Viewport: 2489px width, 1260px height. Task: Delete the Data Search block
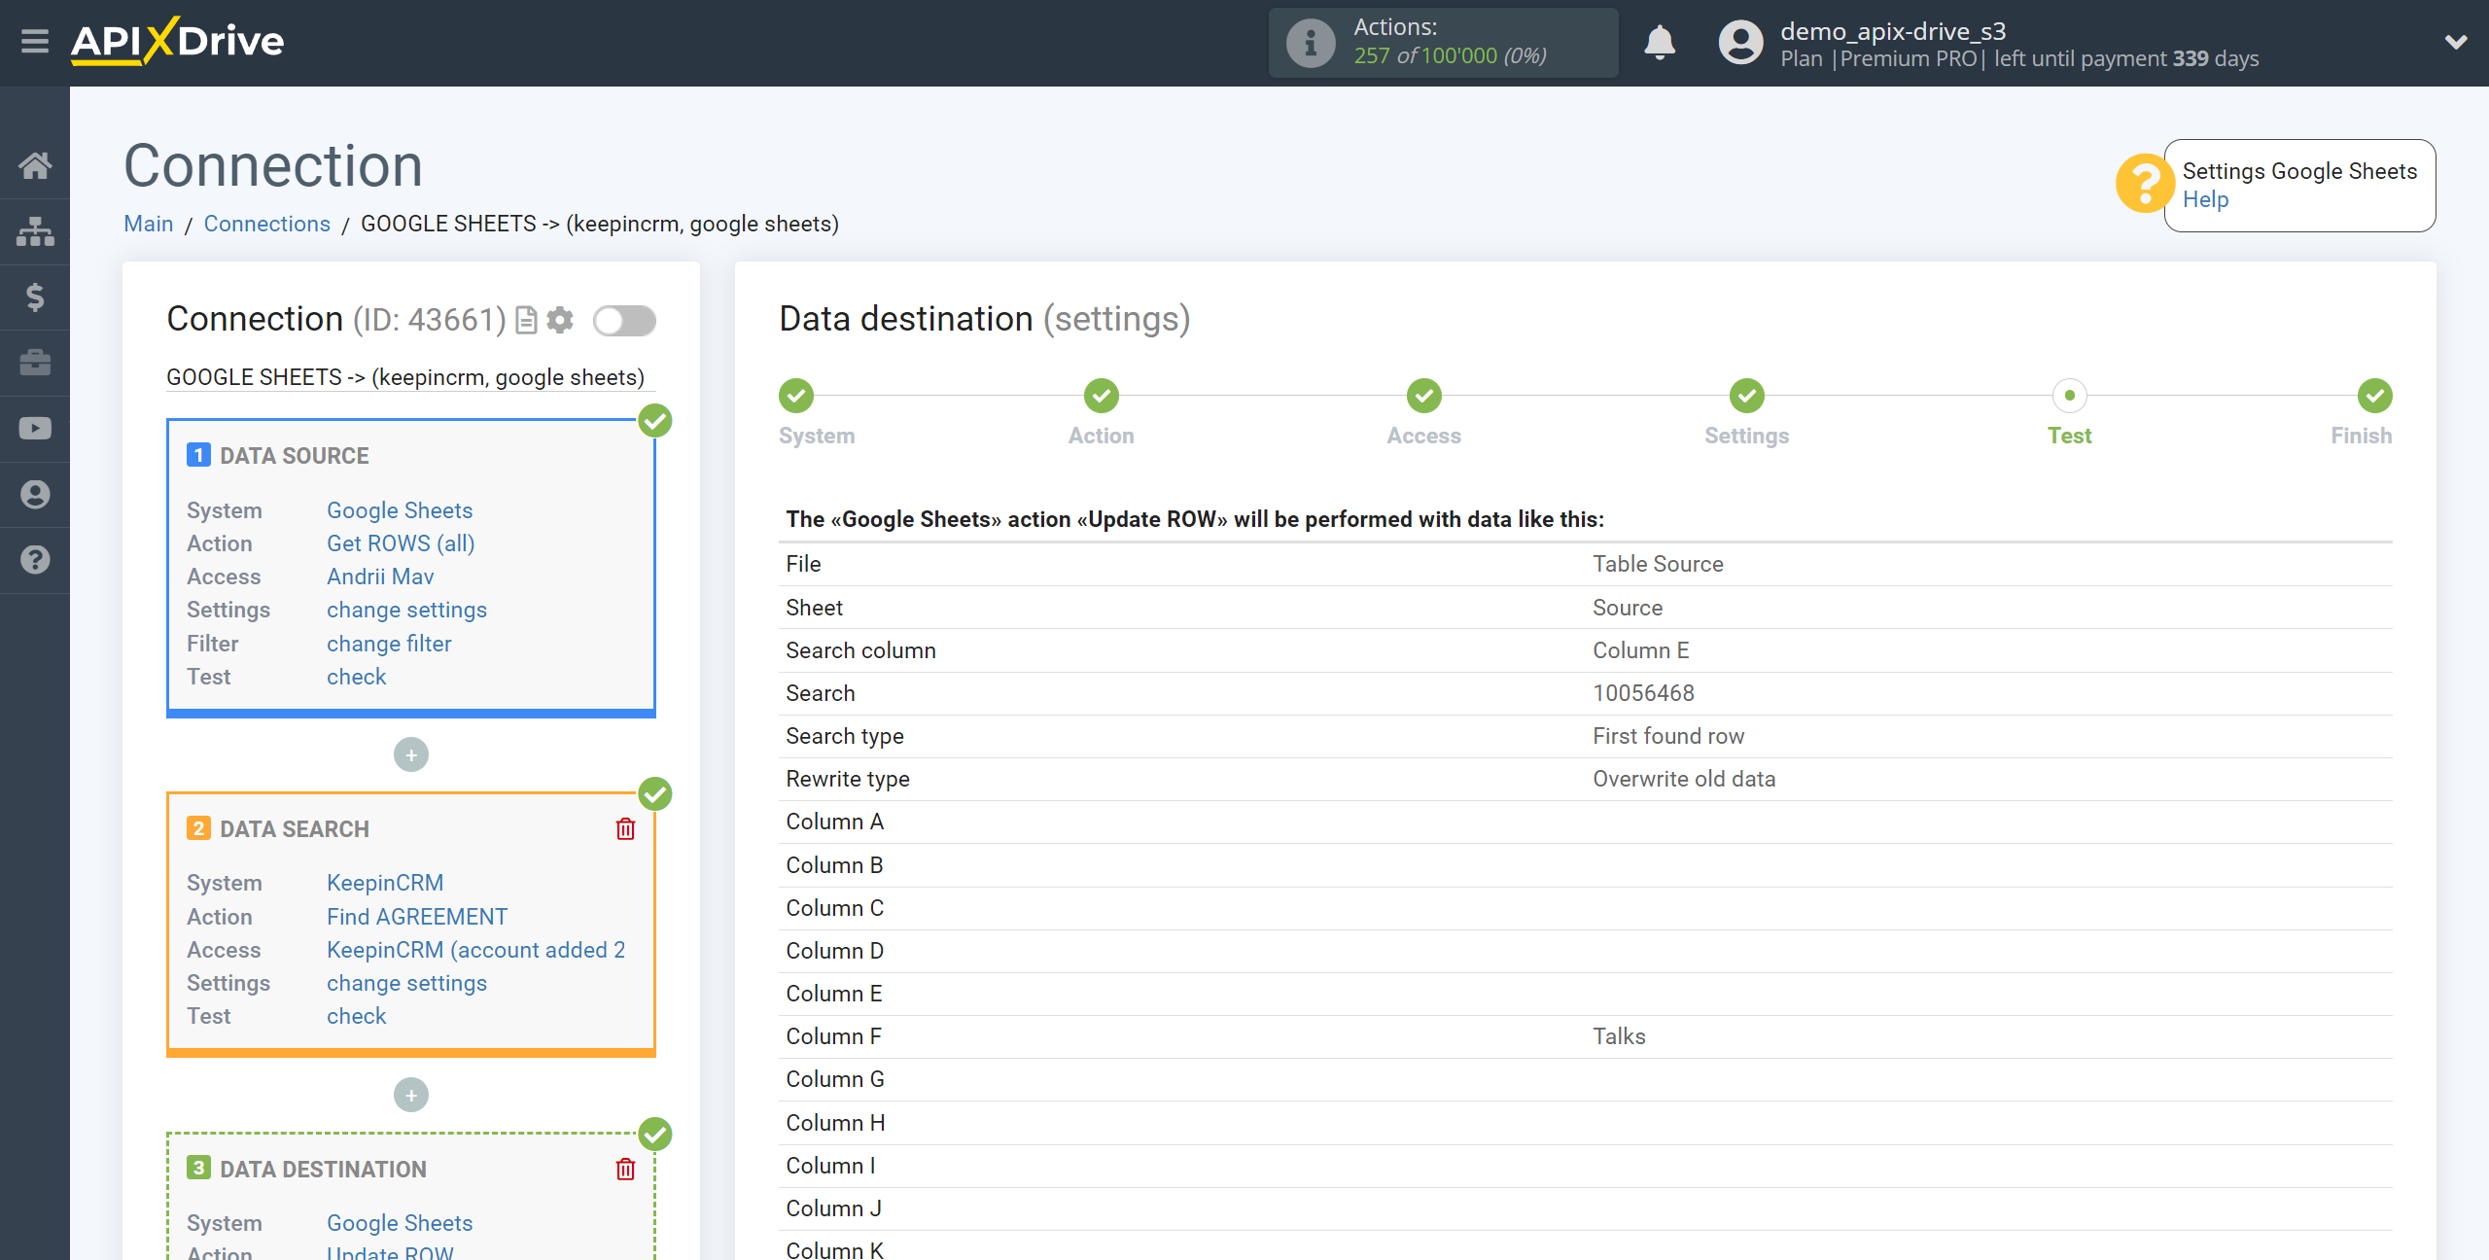(x=625, y=829)
